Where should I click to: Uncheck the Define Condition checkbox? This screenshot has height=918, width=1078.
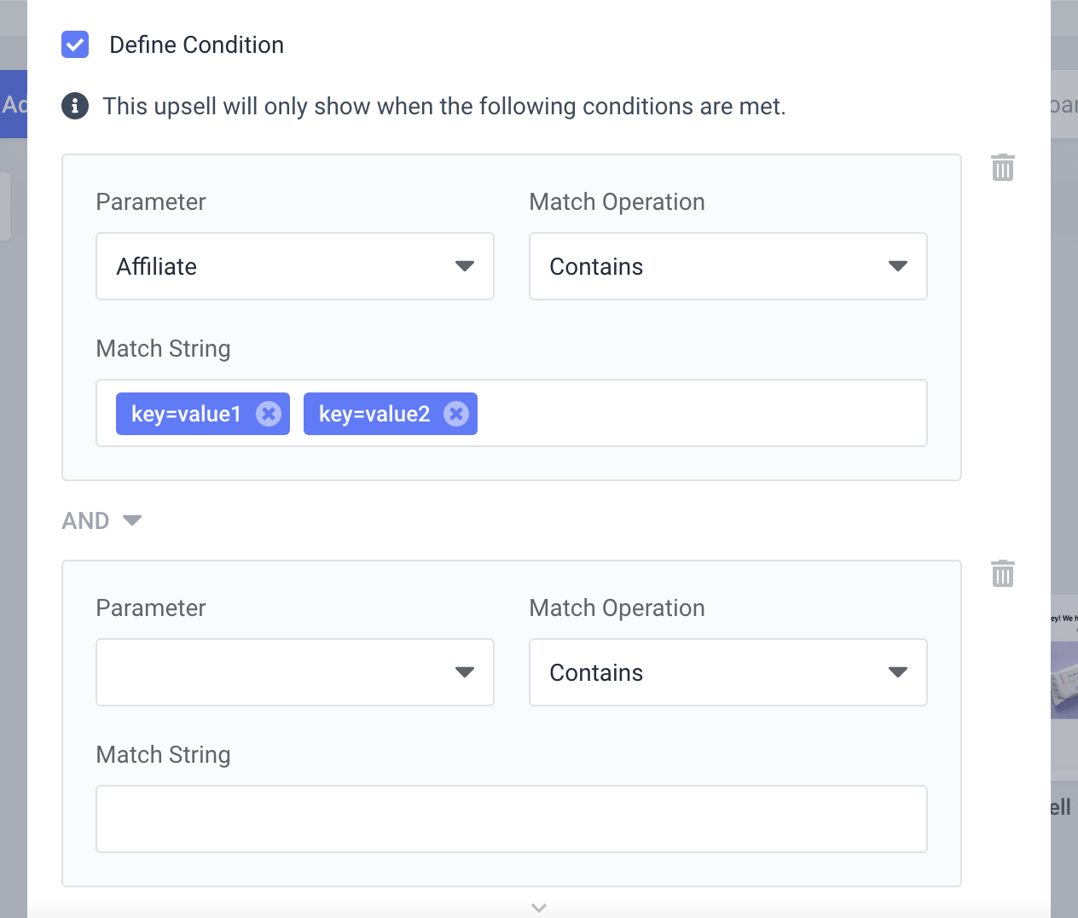click(75, 44)
